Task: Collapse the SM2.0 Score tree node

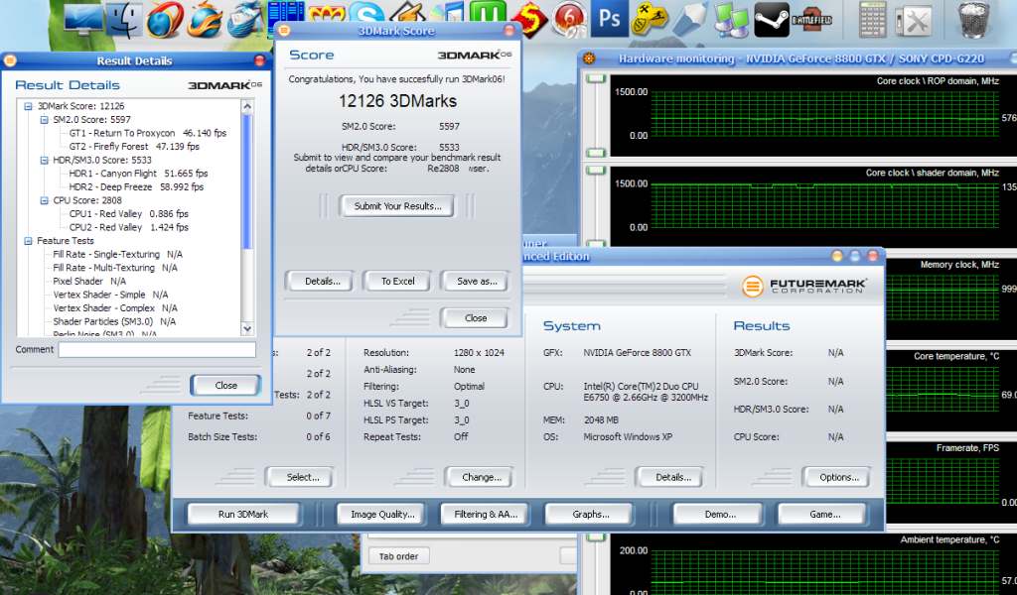Action: click(44, 120)
